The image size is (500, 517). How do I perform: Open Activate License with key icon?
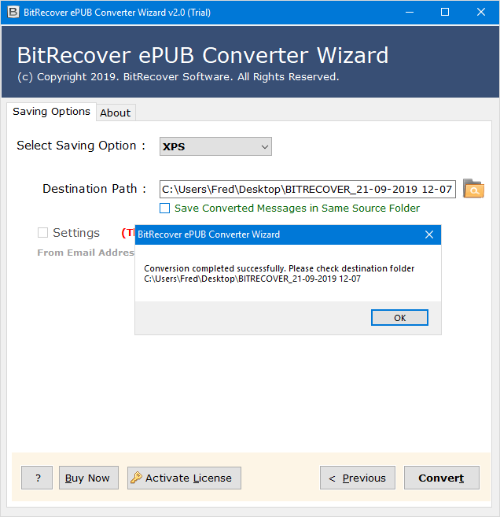pyautogui.click(x=184, y=478)
